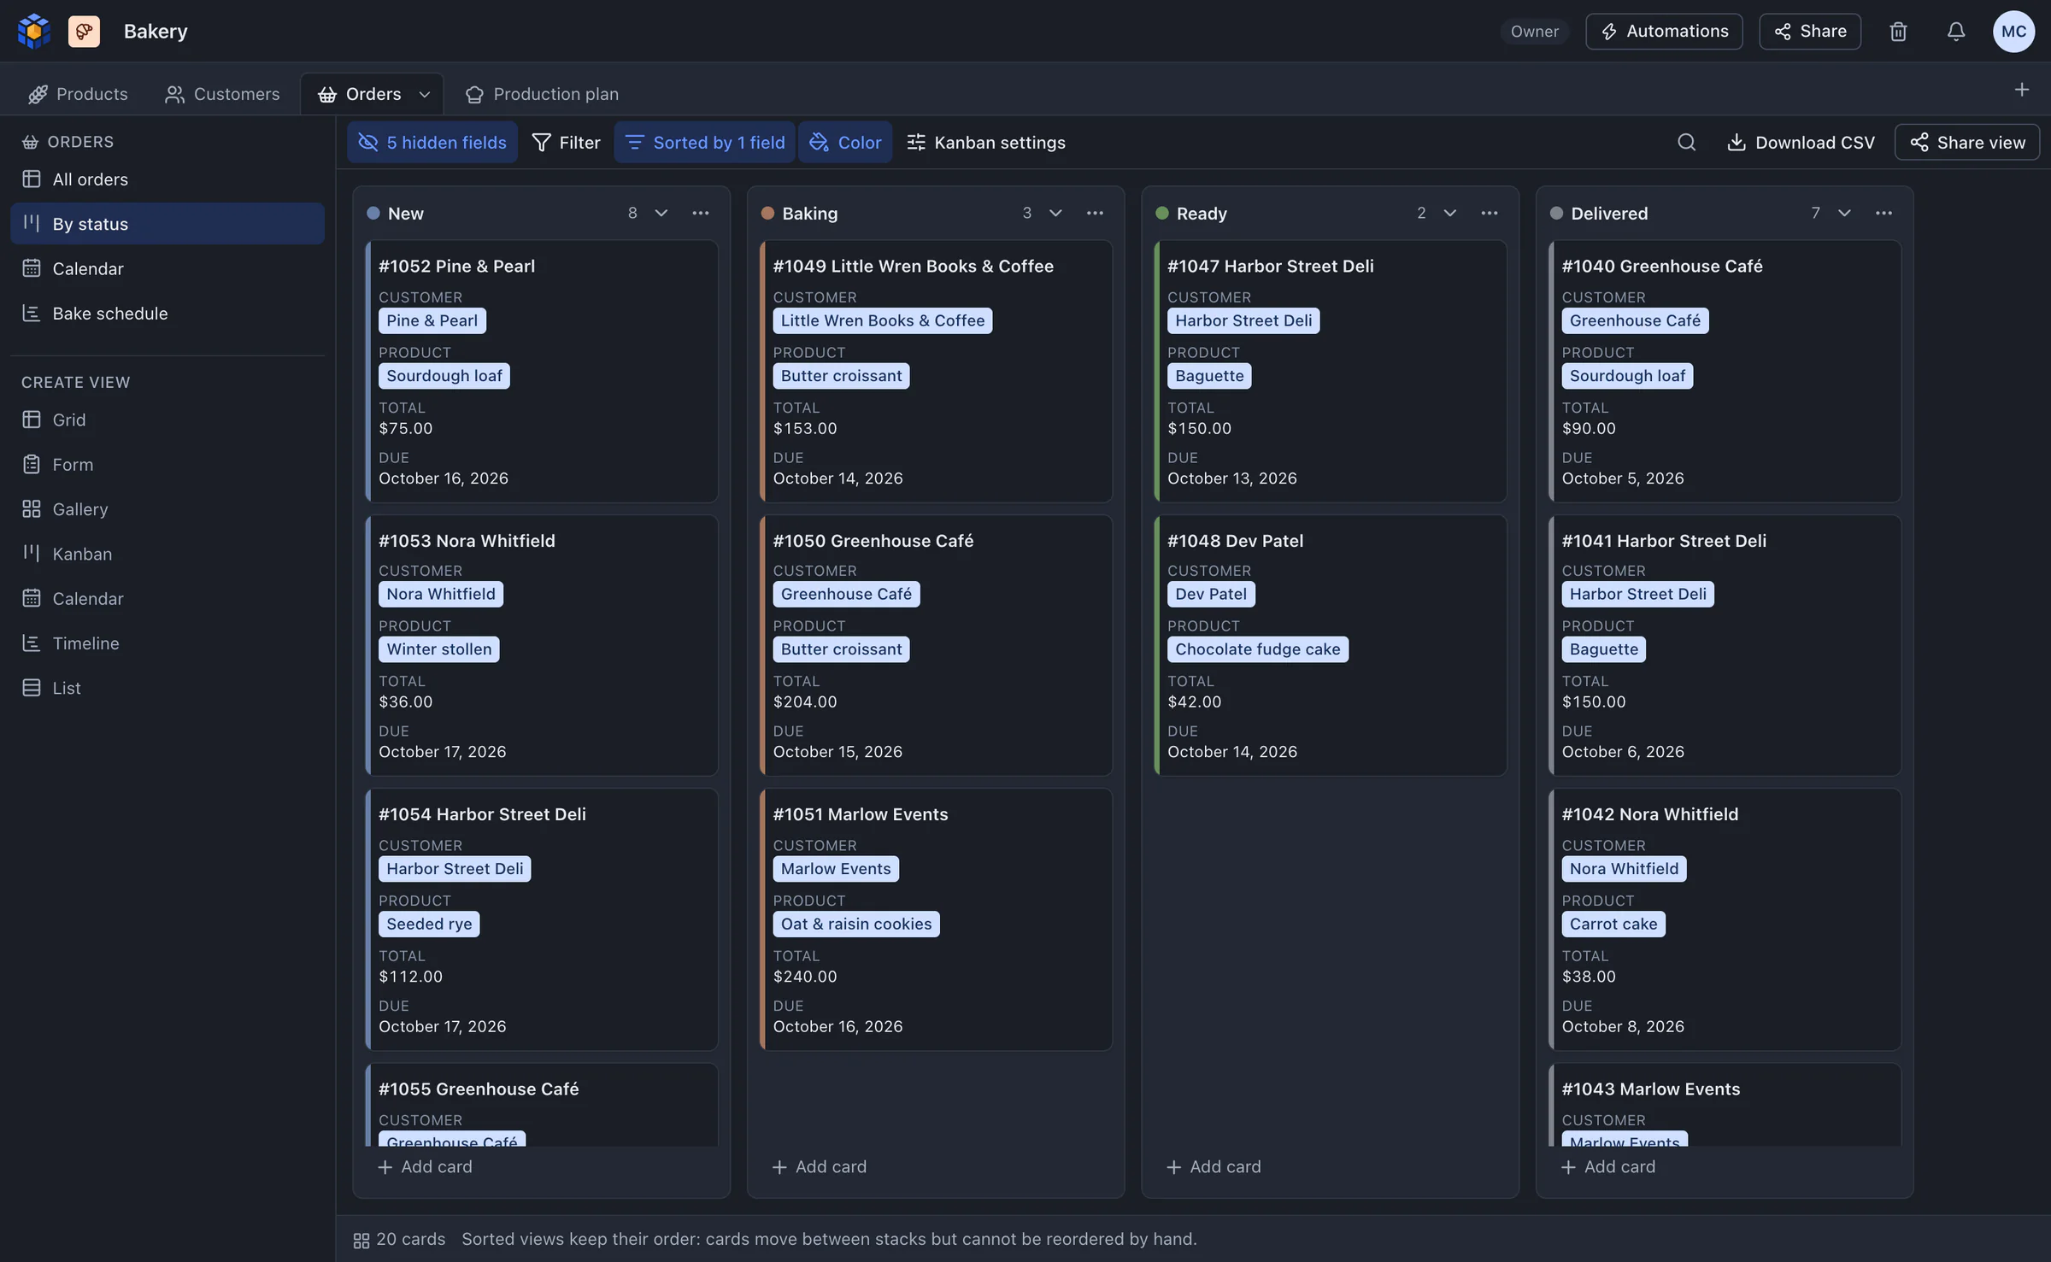
Task: Click the Automations button
Action: click(1664, 32)
